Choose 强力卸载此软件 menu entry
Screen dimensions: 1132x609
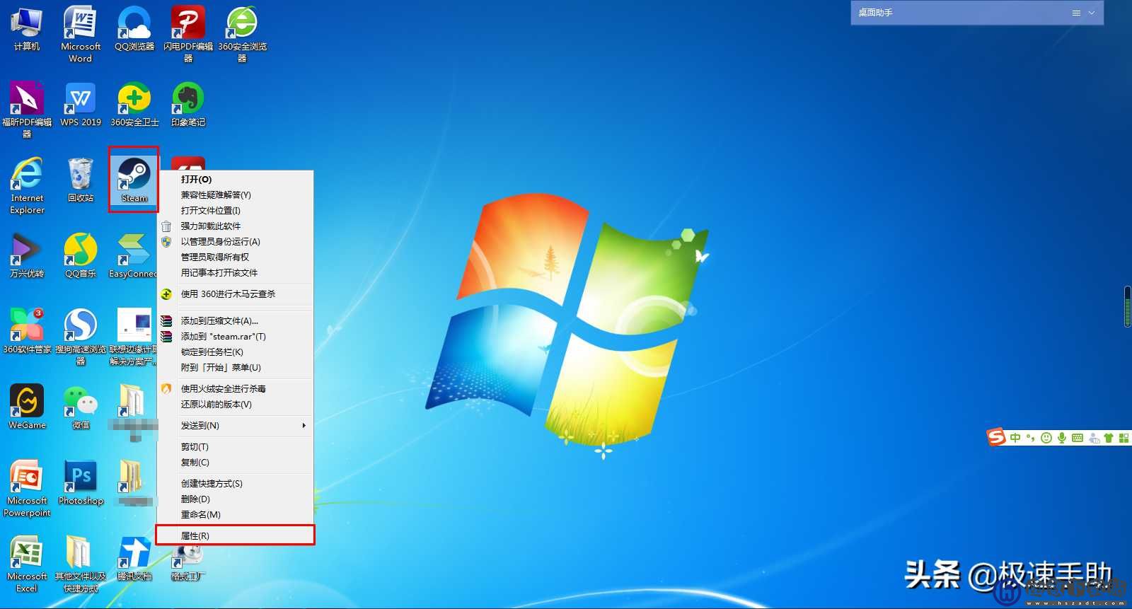[236, 226]
